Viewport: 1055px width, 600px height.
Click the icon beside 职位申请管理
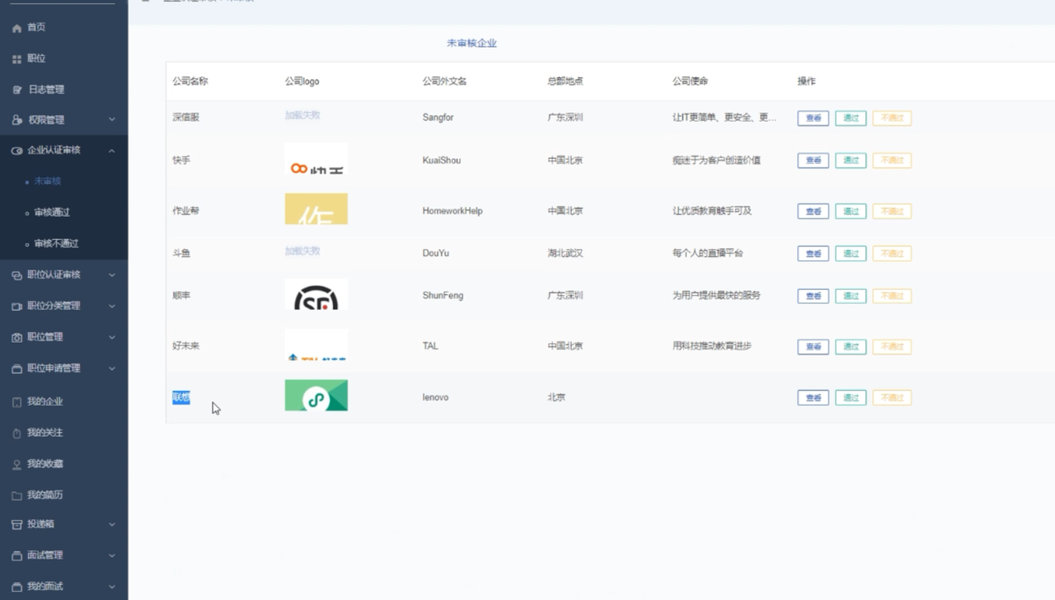[16, 369]
